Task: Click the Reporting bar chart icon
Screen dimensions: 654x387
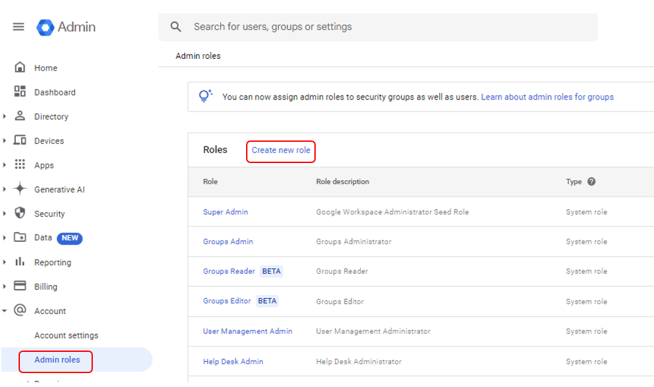Action: pyautogui.click(x=20, y=262)
